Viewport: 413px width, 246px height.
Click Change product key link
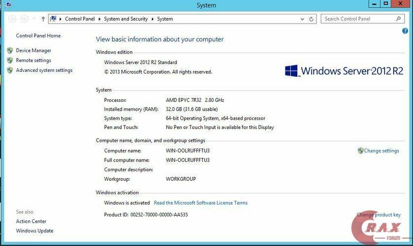(379, 215)
